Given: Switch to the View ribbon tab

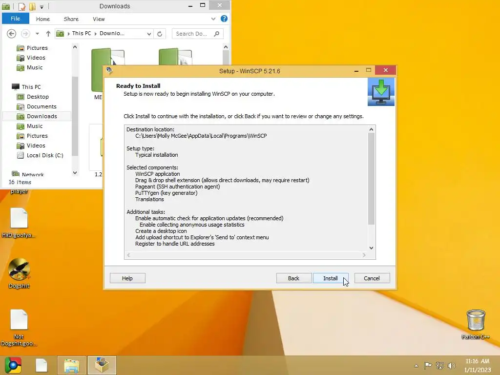Looking at the screenshot, I should (x=99, y=19).
